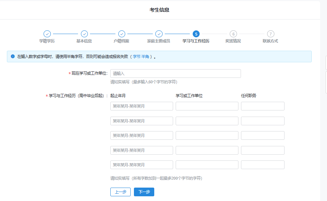Click the 起止年月 column header

pos(118,96)
